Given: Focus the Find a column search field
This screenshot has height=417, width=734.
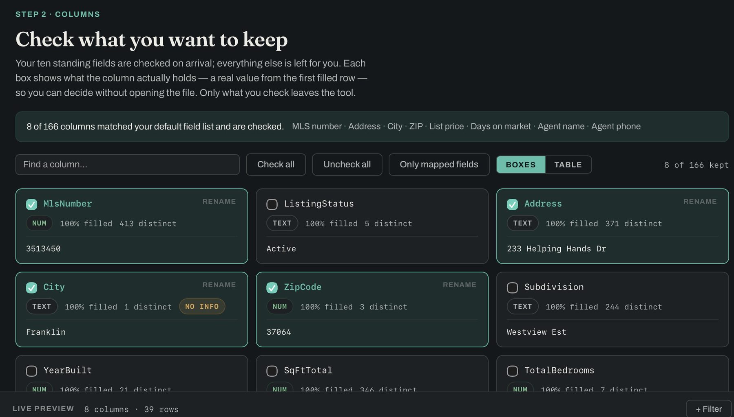Looking at the screenshot, I should click(127, 165).
